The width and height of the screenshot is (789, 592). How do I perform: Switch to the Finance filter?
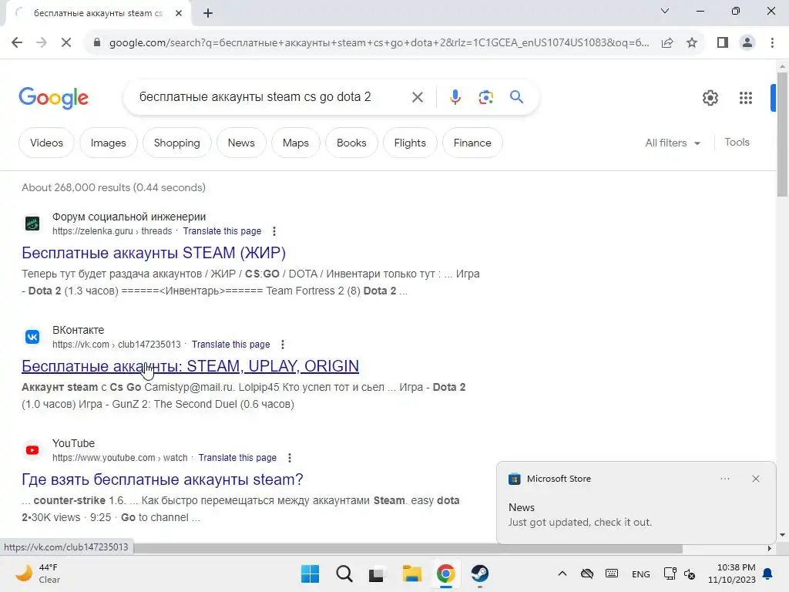[472, 143]
